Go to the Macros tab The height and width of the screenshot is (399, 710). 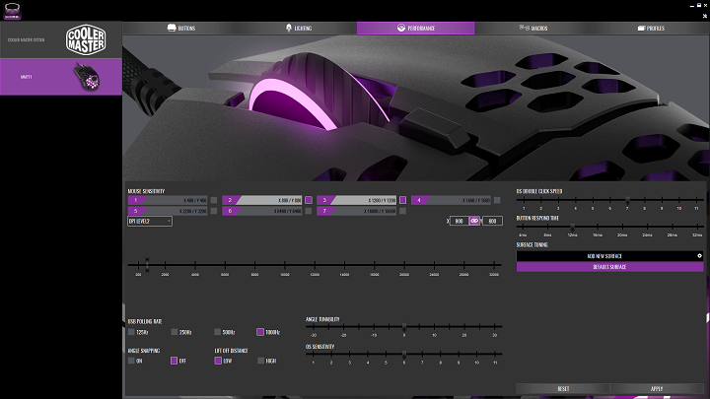pyautogui.click(x=533, y=29)
